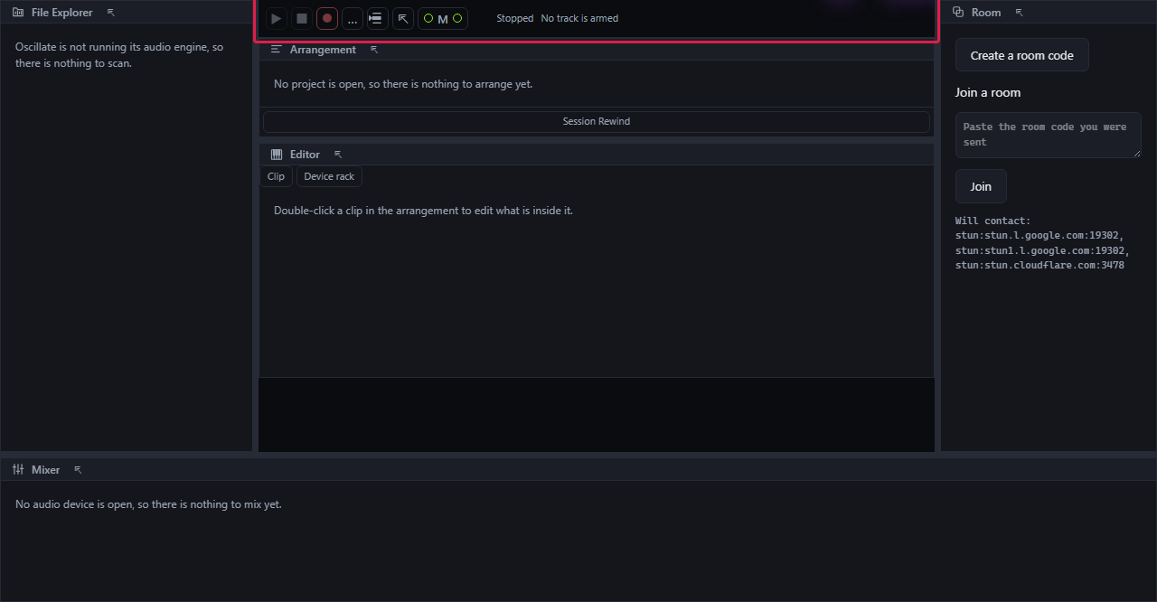Hit the red Record button

click(327, 18)
